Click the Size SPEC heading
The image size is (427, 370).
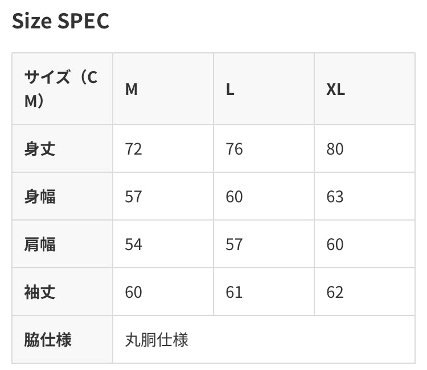coord(60,21)
